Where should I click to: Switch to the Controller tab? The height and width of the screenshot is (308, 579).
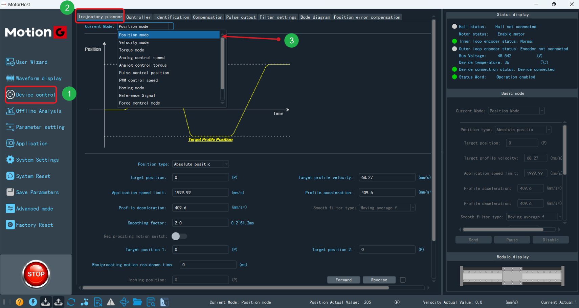click(x=138, y=17)
